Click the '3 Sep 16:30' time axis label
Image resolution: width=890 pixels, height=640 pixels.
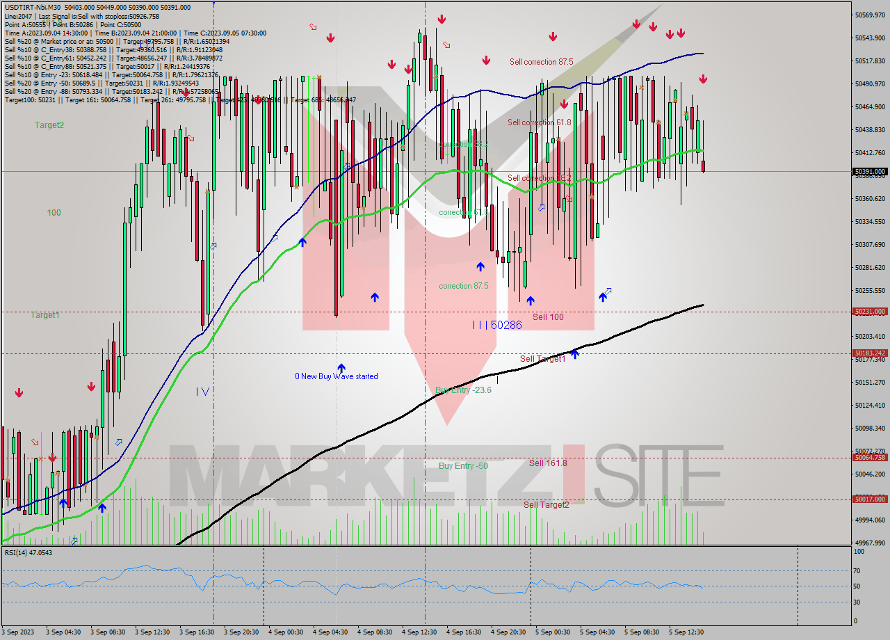pos(196,632)
